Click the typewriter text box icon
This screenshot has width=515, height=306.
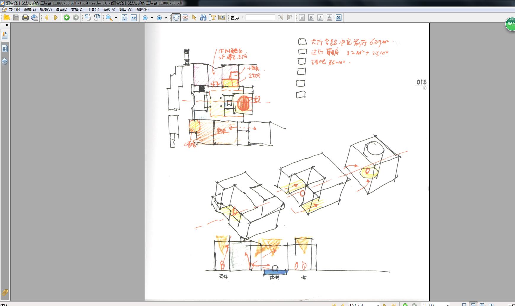click(302, 17)
